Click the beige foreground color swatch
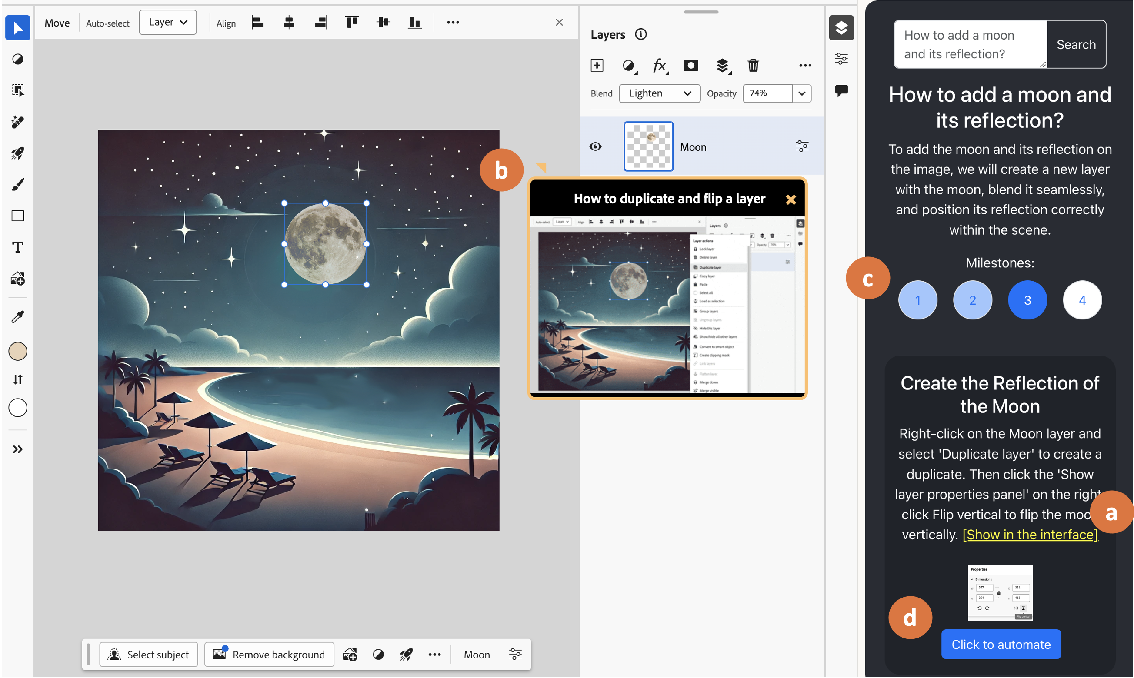The image size is (1134, 678). pos(18,351)
